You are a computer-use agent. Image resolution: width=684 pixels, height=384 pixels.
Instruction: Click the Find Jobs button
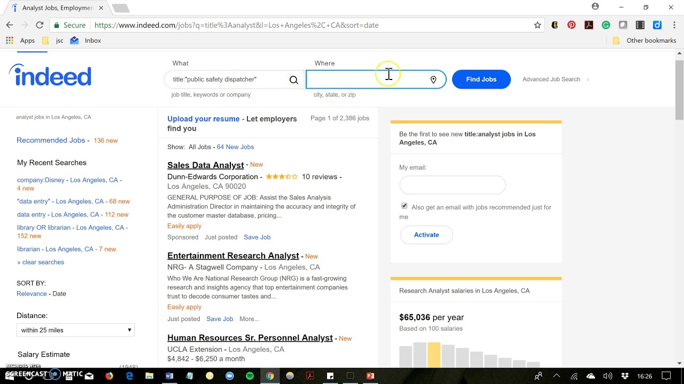[x=481, y=79]
